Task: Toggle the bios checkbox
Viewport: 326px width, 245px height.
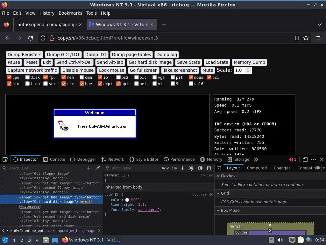Action: (x=9, y=84)
